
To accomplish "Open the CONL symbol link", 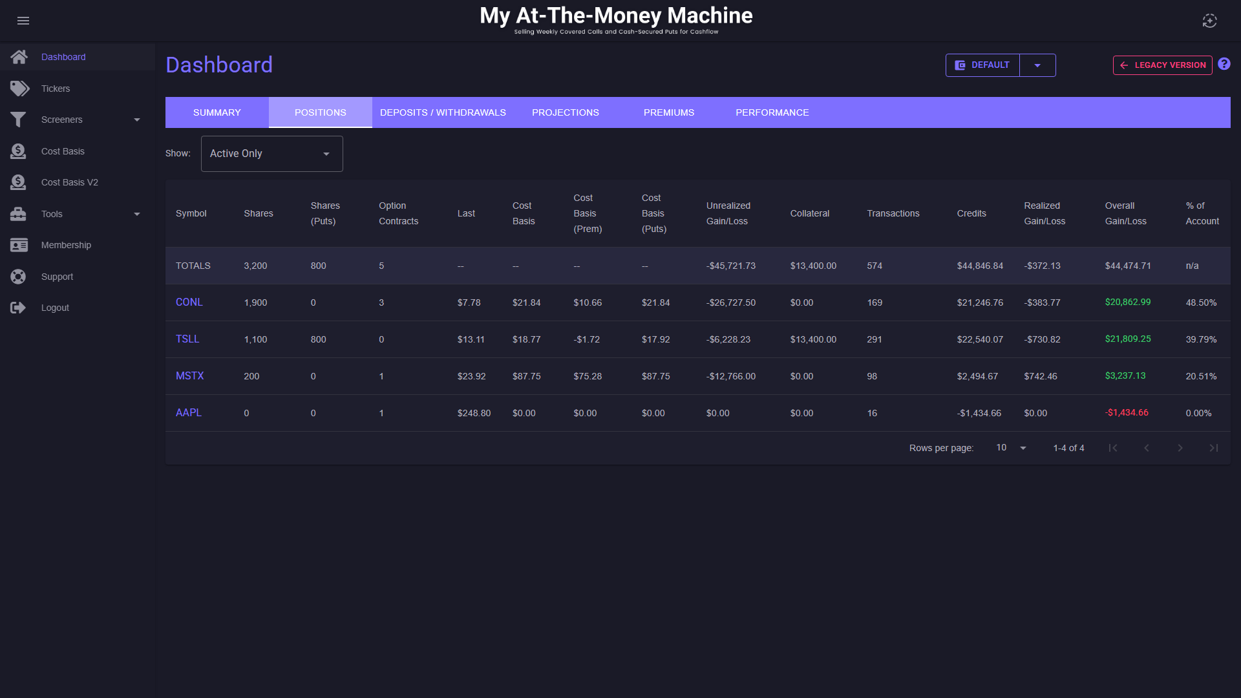I will click(x=189, y=302).
